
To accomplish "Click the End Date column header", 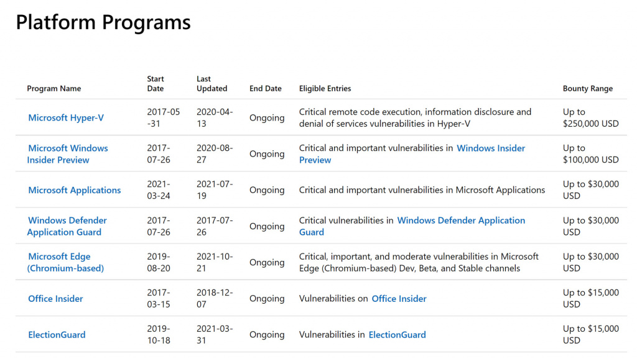I will click(x=265, y=88).
